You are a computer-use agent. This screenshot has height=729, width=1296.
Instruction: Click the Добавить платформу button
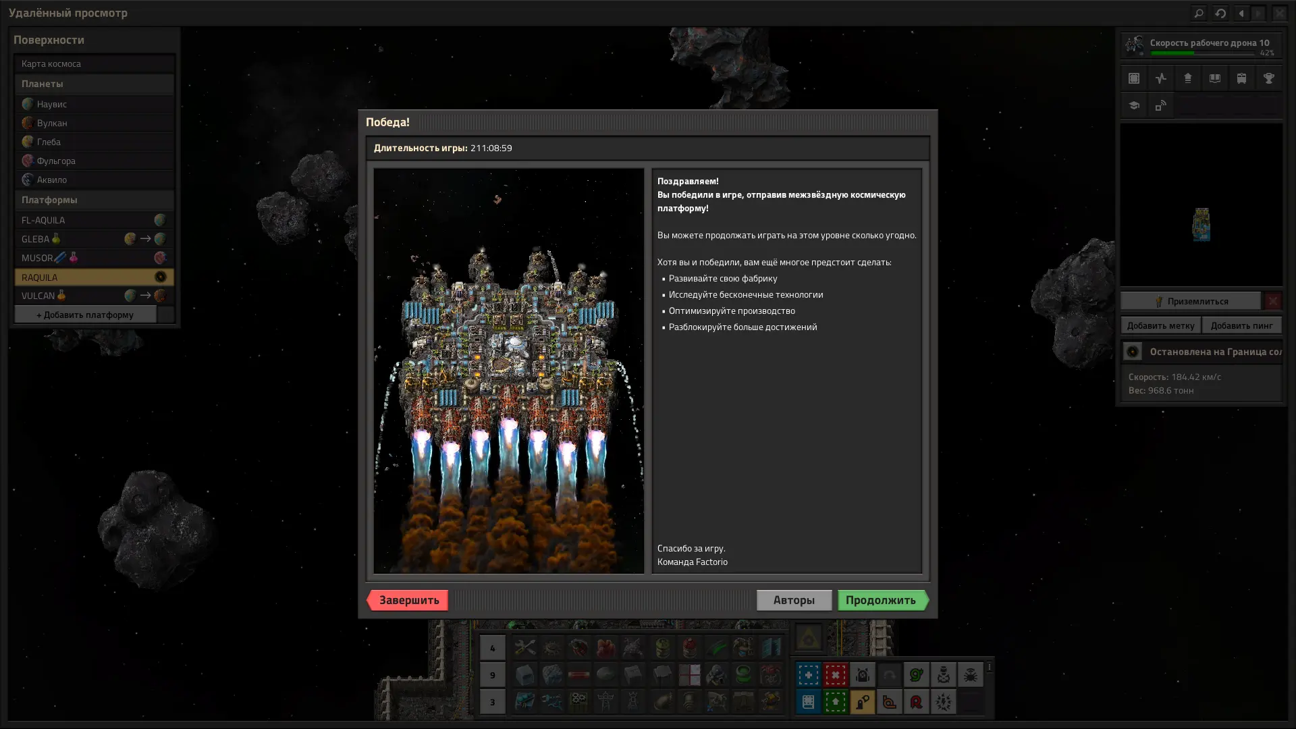pyautogui.click(x=86, y=315)
